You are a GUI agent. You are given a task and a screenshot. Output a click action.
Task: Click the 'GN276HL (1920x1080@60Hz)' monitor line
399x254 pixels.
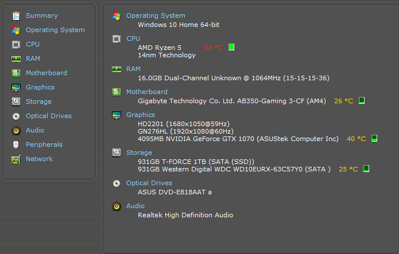[185, 131]
